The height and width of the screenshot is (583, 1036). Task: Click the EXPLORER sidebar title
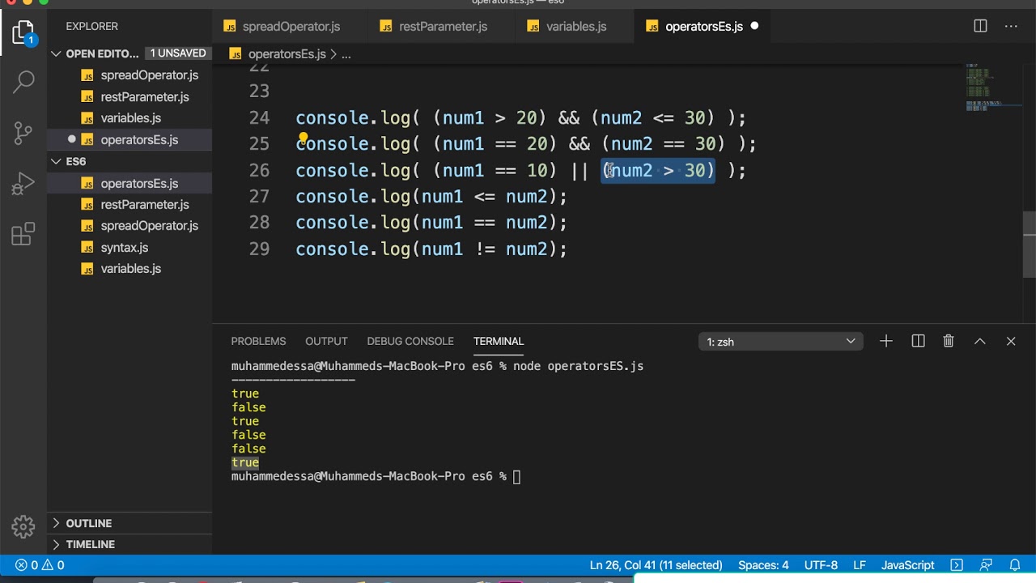(x=91, y=27)
